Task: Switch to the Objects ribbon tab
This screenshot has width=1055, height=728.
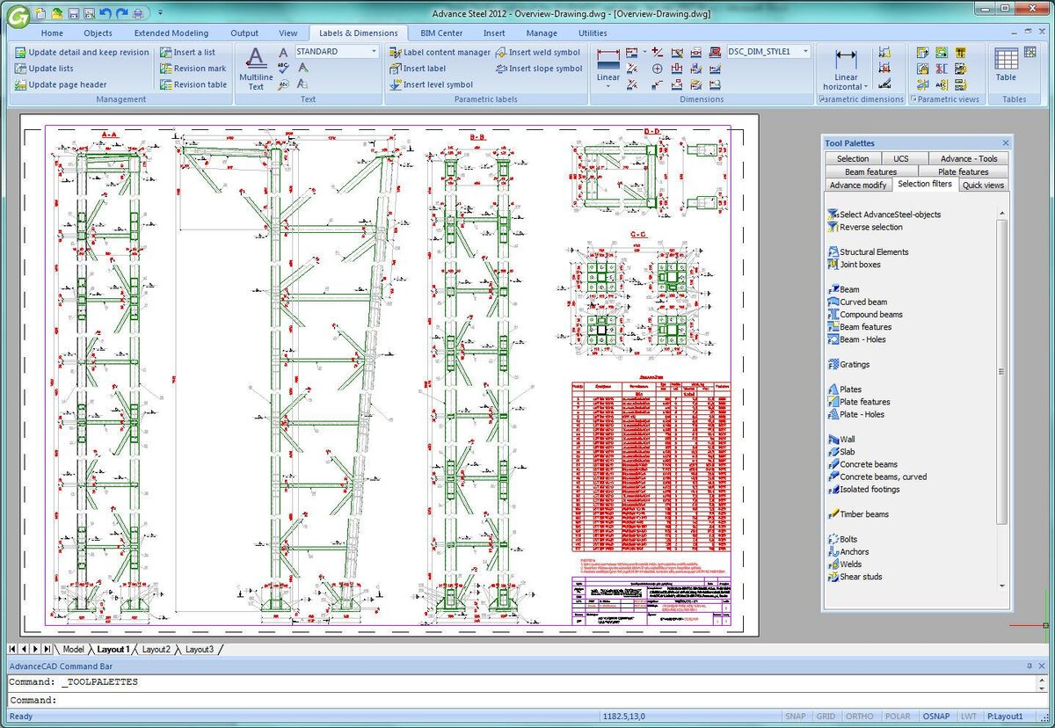Action: (x=98, y=33)
